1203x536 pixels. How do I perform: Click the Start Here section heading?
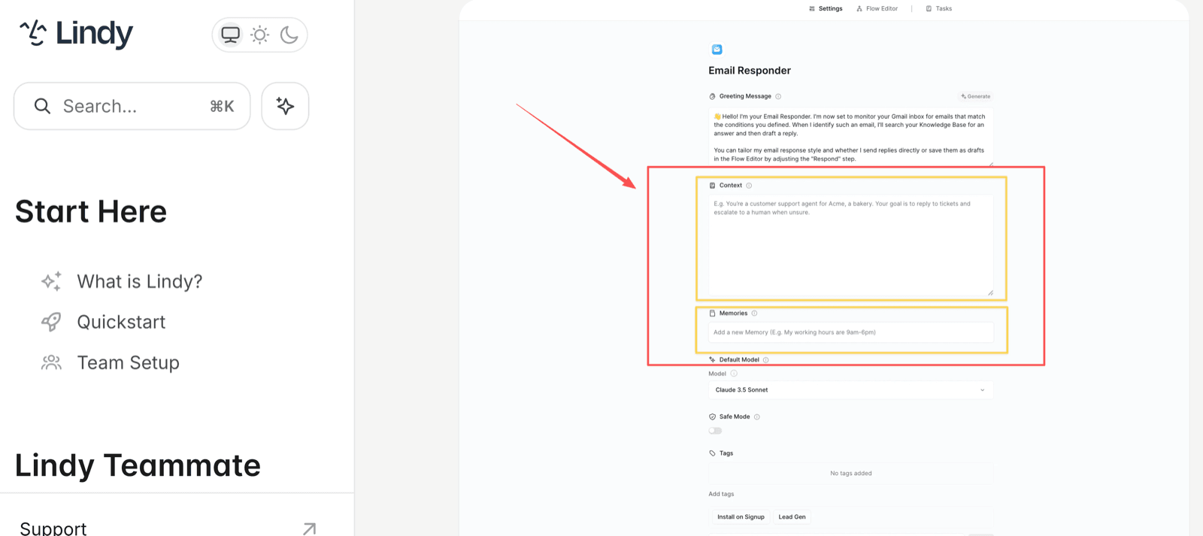[x=91, y=211]
